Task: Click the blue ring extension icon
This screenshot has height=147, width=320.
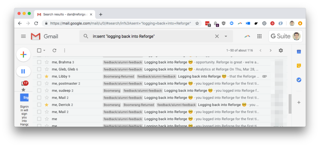Action: [x=281, y=23]
